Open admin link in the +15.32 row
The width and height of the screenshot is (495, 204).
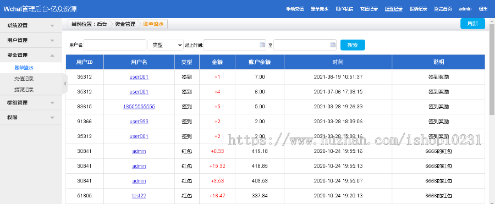click(139, 166)
